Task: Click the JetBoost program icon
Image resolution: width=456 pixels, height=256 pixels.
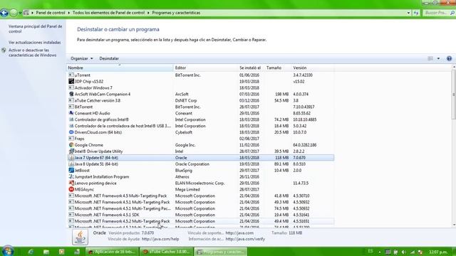Action: click(71, 171)
